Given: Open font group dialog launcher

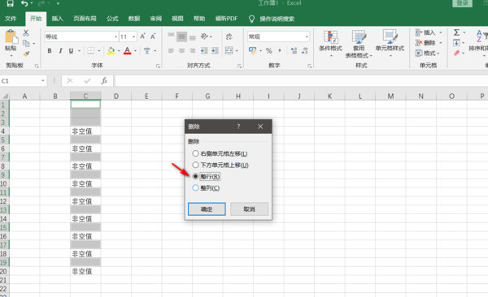Looking at the screenshot, I should pos(158,66).
